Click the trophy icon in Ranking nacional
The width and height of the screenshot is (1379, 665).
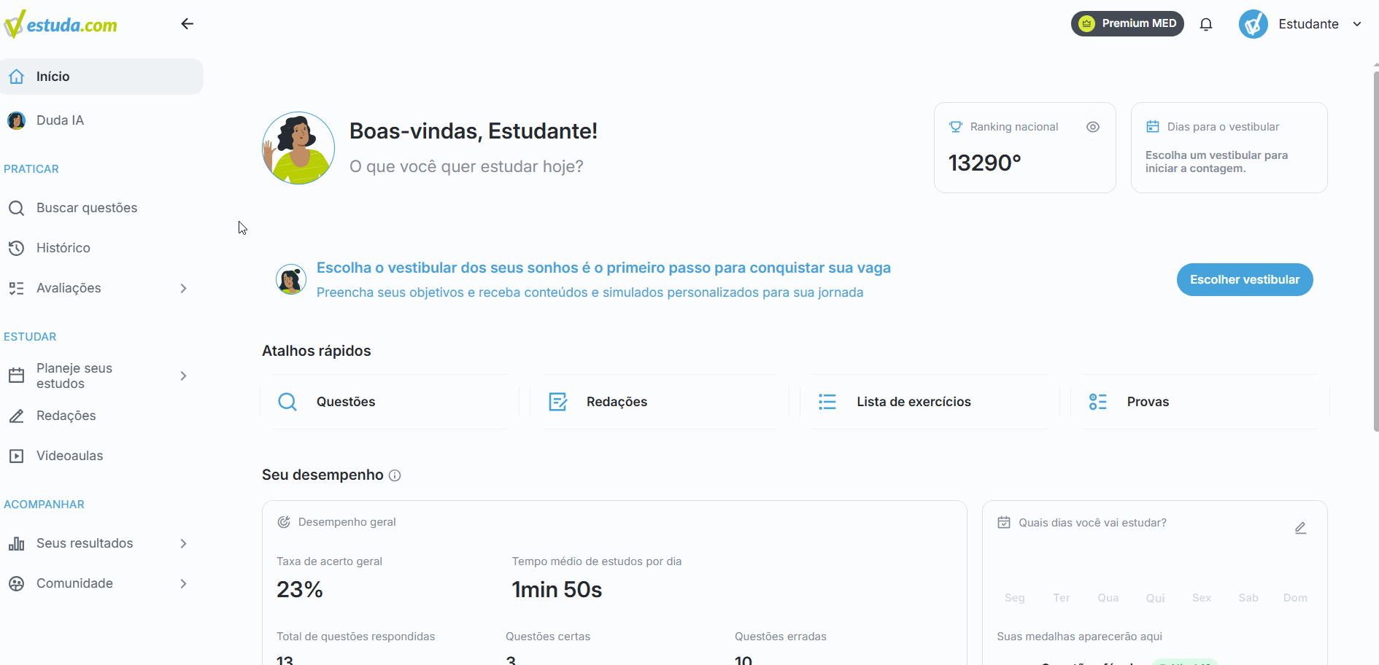tap(956, 127)
